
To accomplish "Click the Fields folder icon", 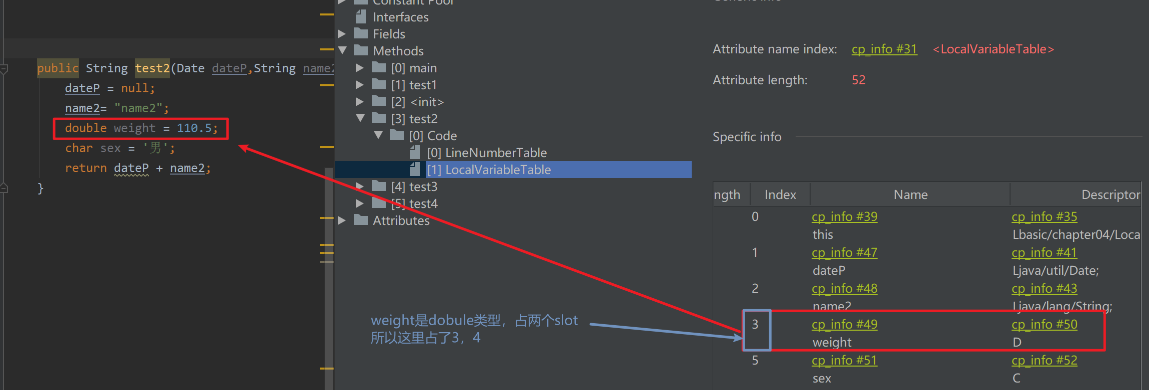I will tap(360, 34).
